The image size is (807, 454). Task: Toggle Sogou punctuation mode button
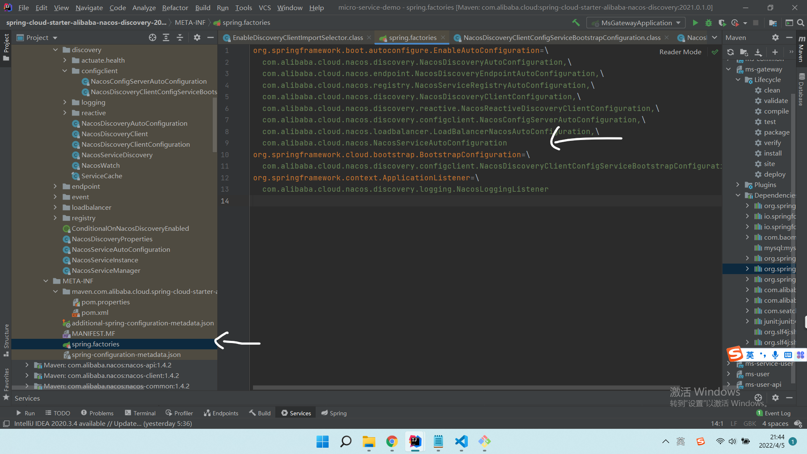click(762, 355)
